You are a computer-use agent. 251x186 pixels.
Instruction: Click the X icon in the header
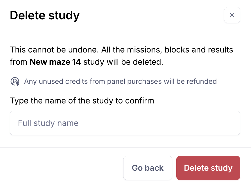pyautogui.click(x=232, y=15)
